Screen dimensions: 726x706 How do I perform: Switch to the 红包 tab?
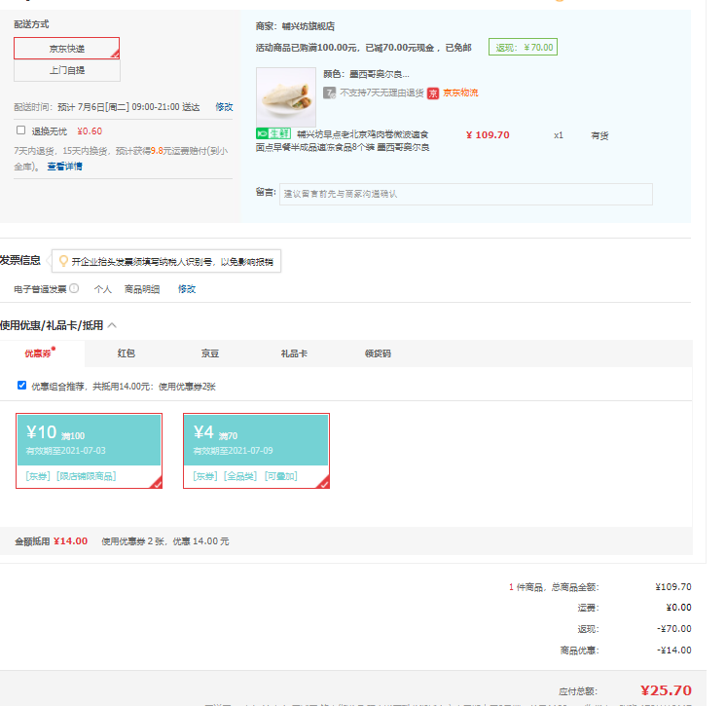tap(126, 353)
